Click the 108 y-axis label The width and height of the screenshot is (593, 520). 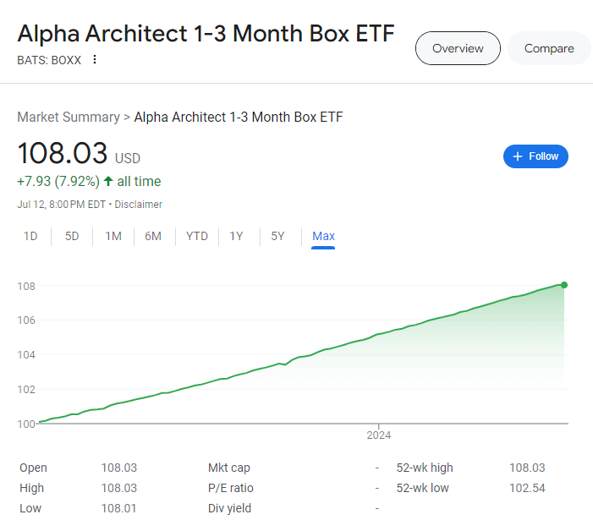point(26,286)
